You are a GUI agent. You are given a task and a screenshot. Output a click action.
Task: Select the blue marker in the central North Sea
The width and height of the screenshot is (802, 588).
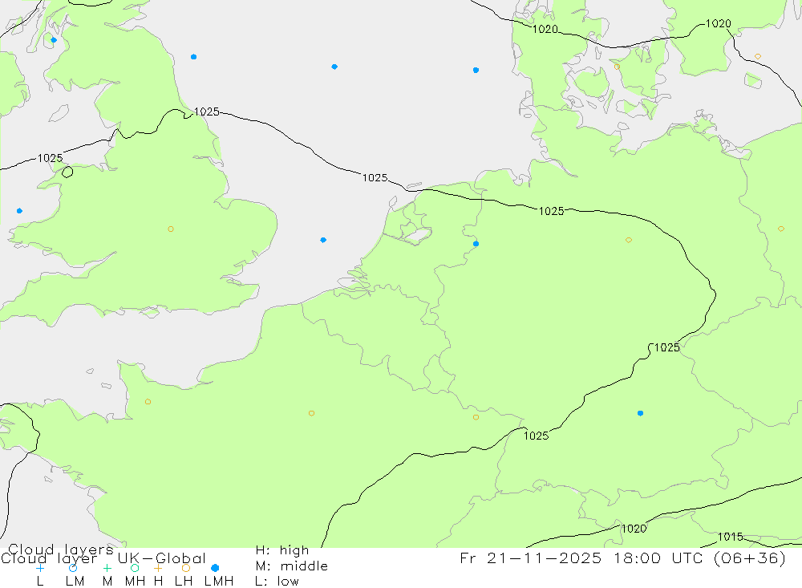point(334,67)
